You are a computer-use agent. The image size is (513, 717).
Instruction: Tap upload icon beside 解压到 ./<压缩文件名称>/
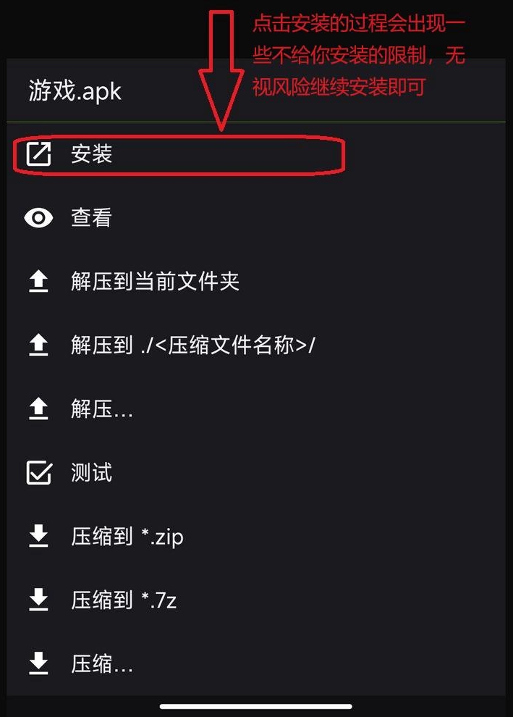[x=38, y=345]
